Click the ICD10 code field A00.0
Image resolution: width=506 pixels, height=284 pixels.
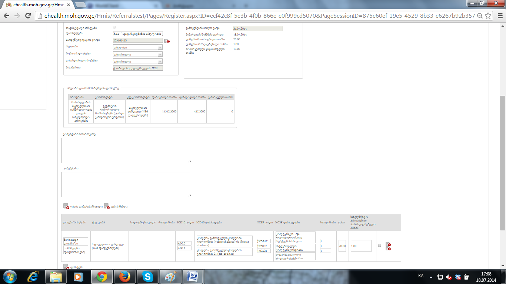(184, 243)
